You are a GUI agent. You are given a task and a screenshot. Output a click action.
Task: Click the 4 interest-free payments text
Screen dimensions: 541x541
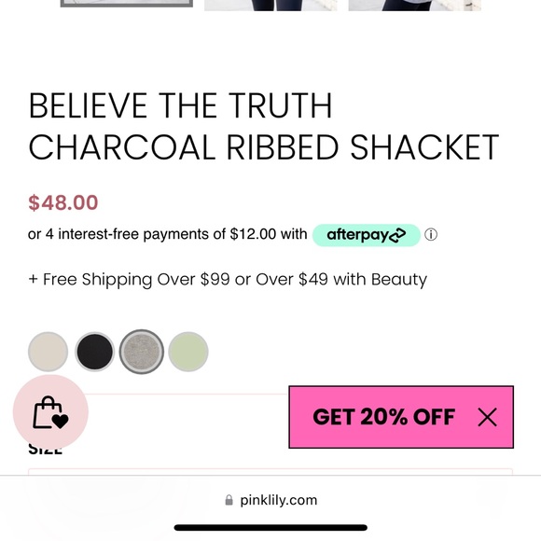click(167, 234)
